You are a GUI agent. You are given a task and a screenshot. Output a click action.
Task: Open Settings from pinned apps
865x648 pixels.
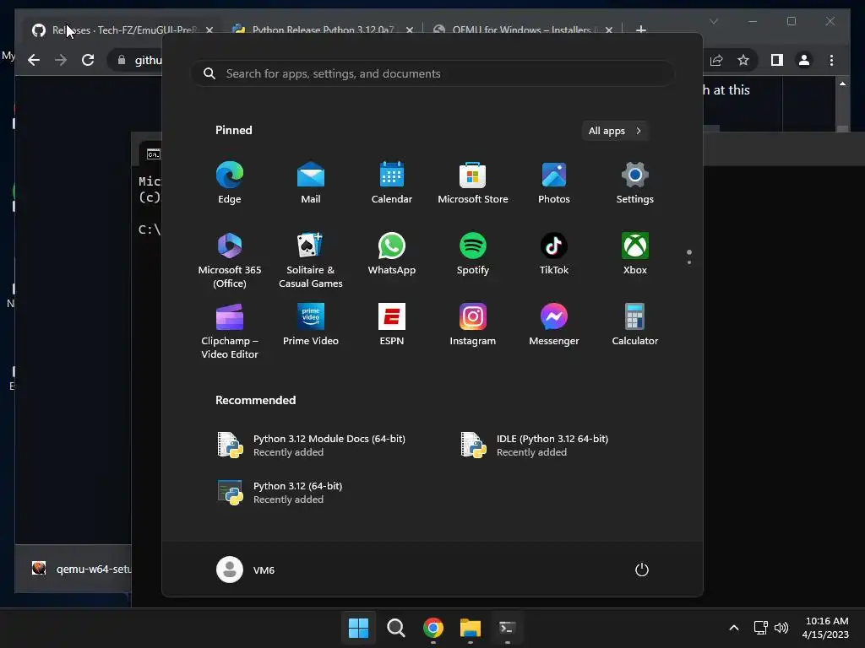coord(635,182)
